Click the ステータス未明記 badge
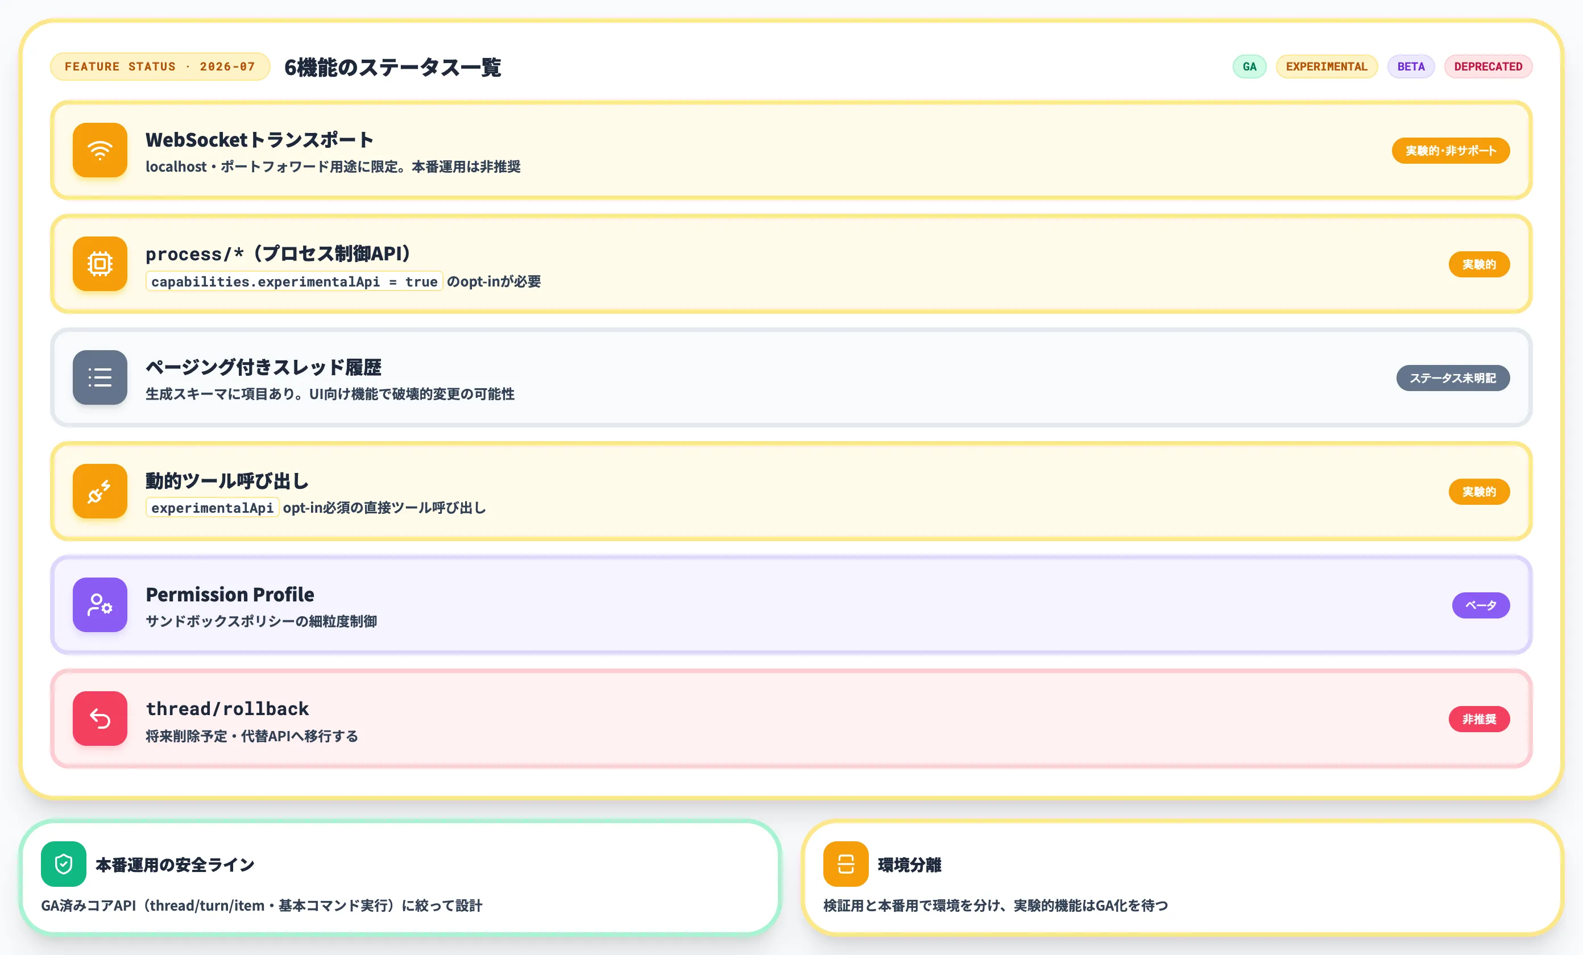The height and width of the screenshot is (955, 1583). coord(1453,378)
